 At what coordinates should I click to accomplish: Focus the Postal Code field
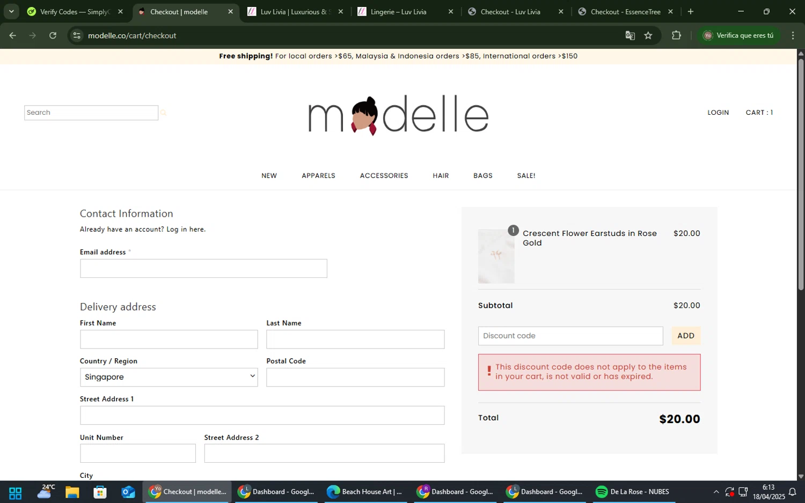tap(355, 378)
